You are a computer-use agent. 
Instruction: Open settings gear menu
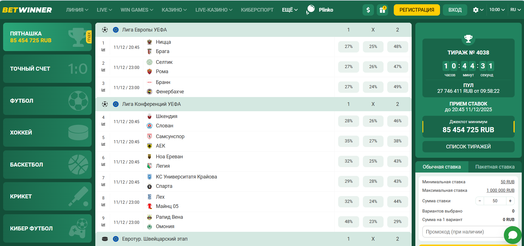pyautogui.click(x=478, y=10)
